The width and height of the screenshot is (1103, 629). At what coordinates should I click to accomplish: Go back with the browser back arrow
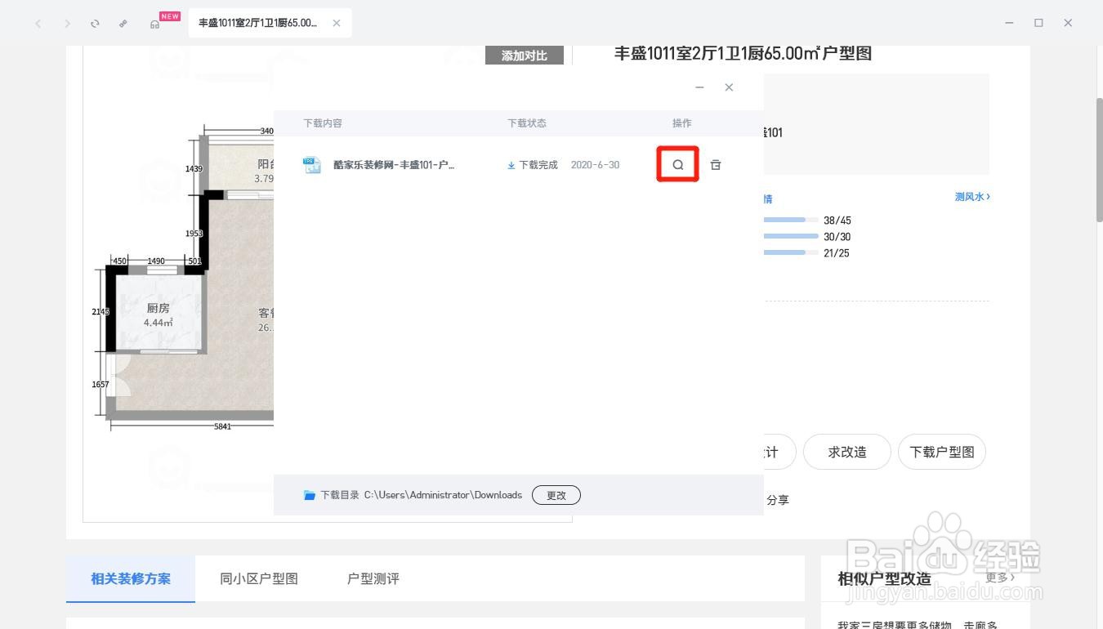[38, 23]
